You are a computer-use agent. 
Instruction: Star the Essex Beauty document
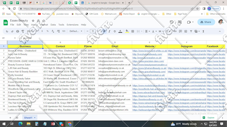coord(33,21)
